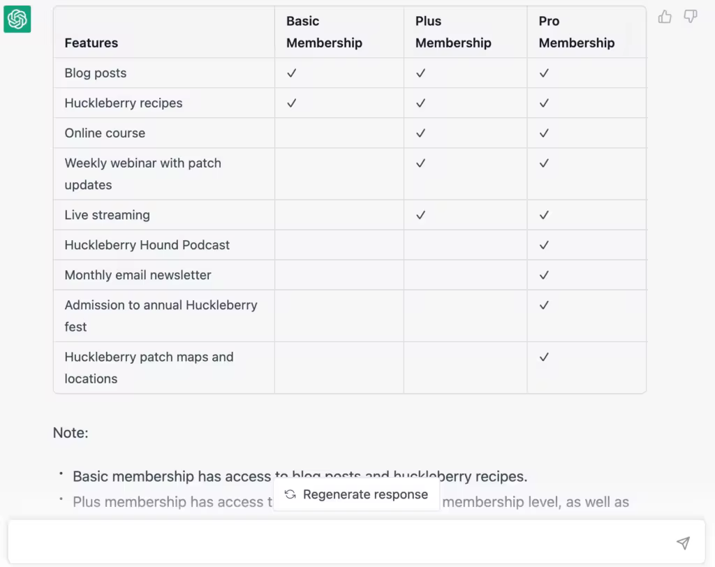
Task: Click the Pro Membership column header
Action: (576, 32)
